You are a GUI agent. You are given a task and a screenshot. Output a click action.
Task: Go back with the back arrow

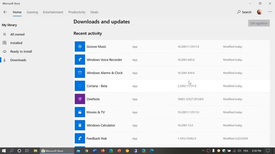pyautogui.click(x=5, y=12)
